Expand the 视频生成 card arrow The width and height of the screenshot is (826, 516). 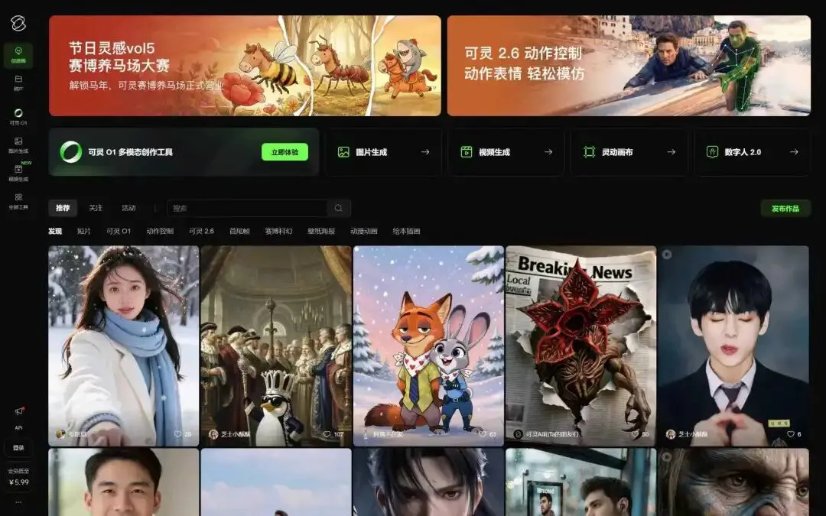point(548,152)
